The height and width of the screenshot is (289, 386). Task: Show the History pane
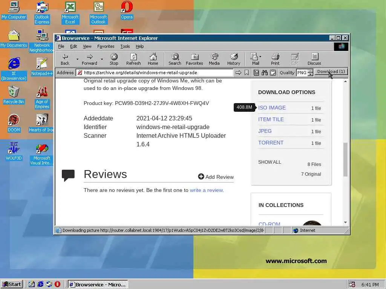(x=234, y=59)
